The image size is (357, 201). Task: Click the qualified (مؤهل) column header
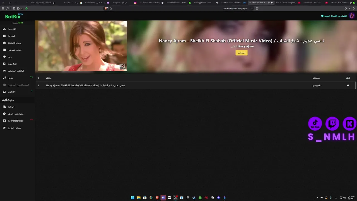[x=49, y=78]
